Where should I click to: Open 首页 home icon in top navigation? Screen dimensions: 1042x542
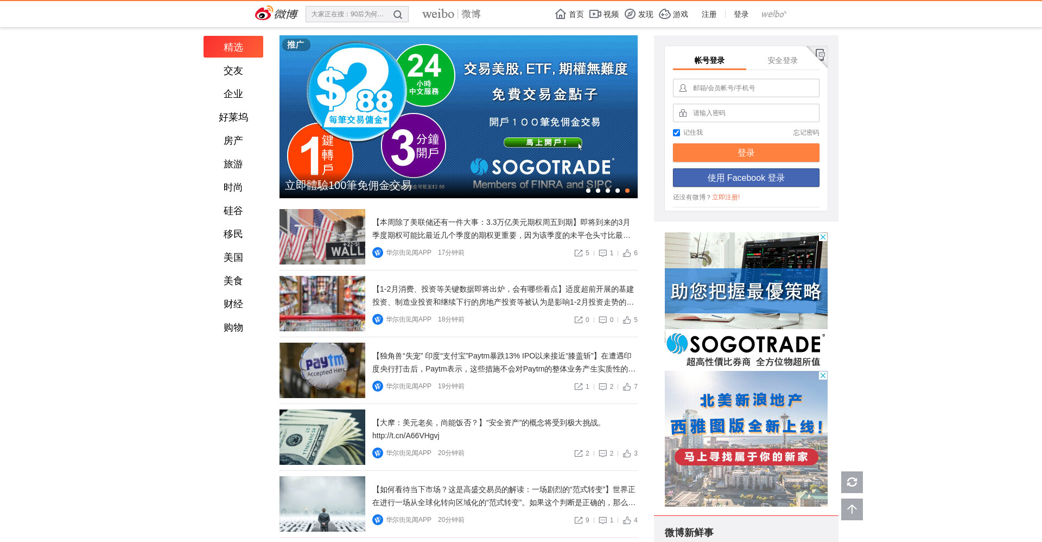pos(561,14)
